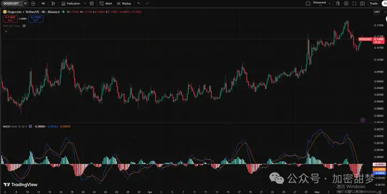The width and height of the screenshot is (387, 194).
Task: Click the partially visible Publish button
Action: 384,3
